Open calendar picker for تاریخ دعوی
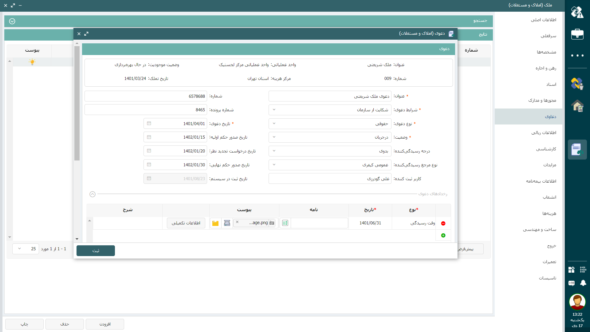The image size is (590, 332). pyautogui.click(x=149, y=124)
